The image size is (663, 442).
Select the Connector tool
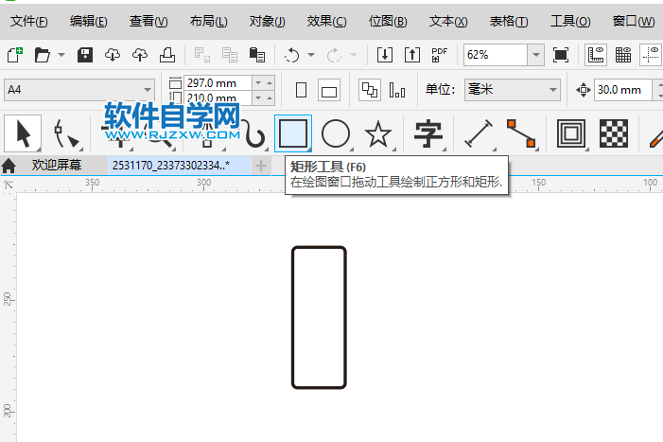pos(521,133)
